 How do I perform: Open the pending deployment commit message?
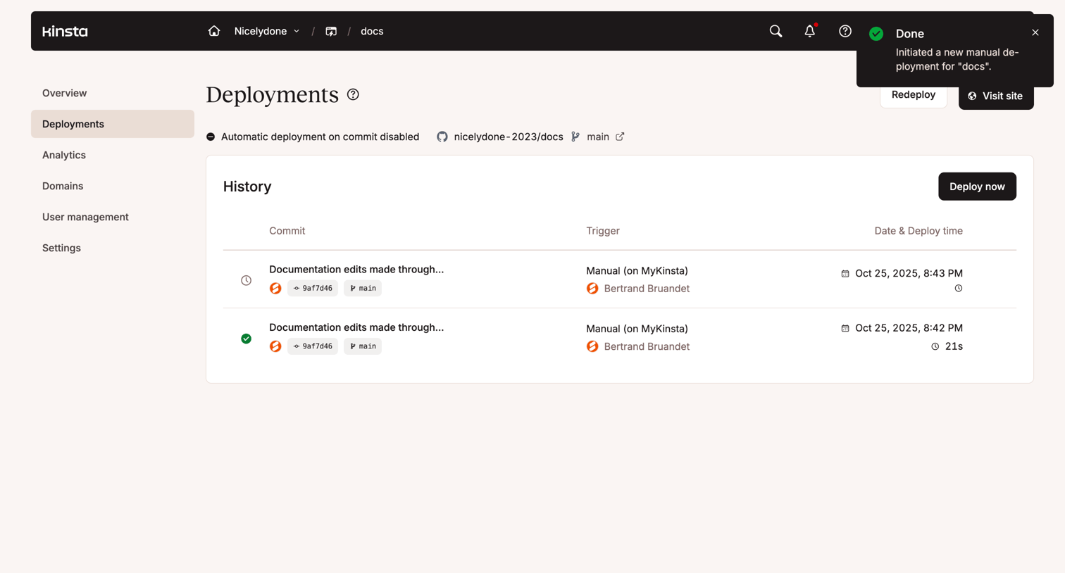pyautogui.click(x=356, y=270)
